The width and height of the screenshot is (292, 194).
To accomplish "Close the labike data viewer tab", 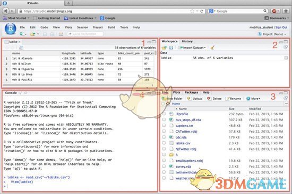I will click(x=19, y=42).
